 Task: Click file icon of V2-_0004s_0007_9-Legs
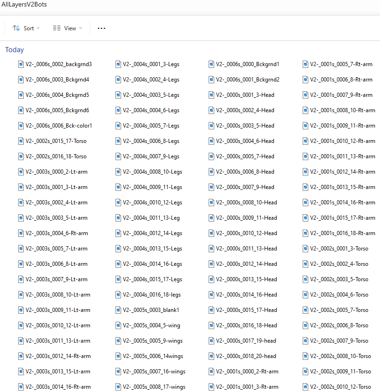click(118, 156)
